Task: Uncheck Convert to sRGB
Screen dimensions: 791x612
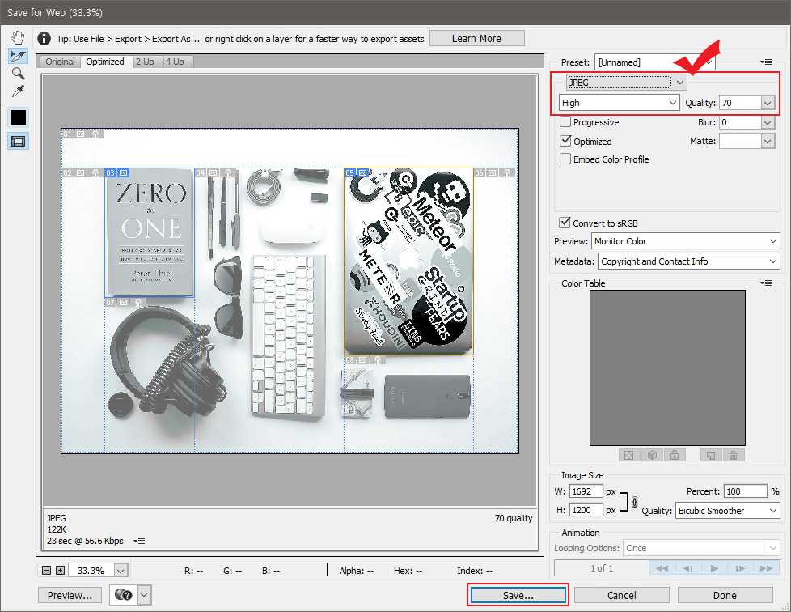Action: [565, 222]
